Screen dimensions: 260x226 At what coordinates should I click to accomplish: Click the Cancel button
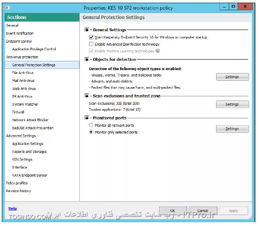tap(203, 211)
